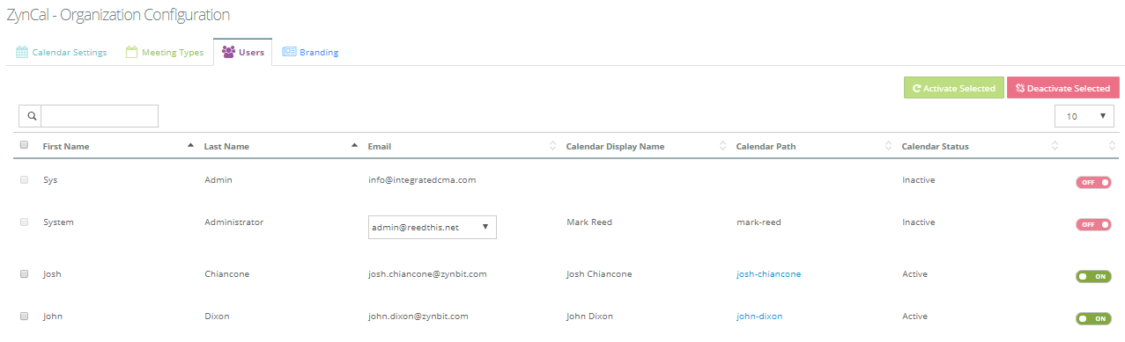This screenshot has width=1125, height=342.
Task: Tick the select-all checkbox in the header
Action: point(24,146)
